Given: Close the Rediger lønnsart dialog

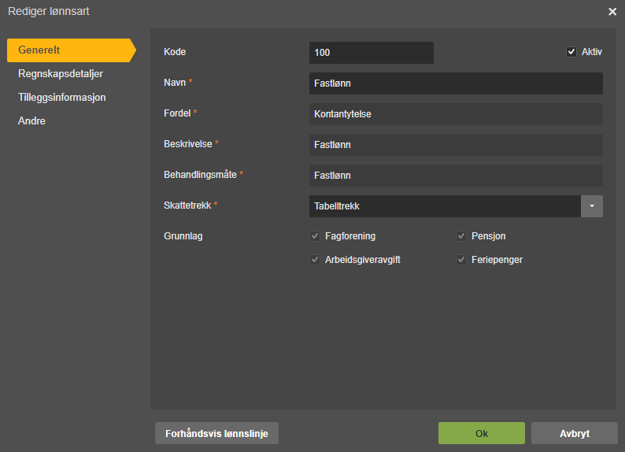Looking at the screenshot, I should 612,12.
